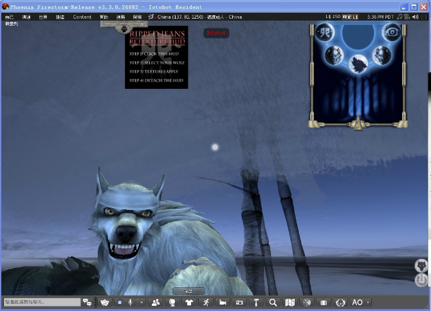Viewport: 431px width, 311px height.
Task: Open the people icon in toolbar
Action: pyautogui.click(x=156, y=303)
